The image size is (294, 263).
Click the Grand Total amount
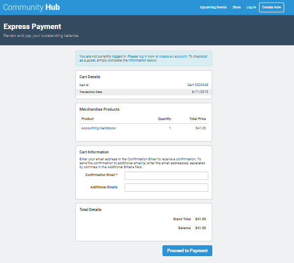pyautogui.click(x=200, y=219)
